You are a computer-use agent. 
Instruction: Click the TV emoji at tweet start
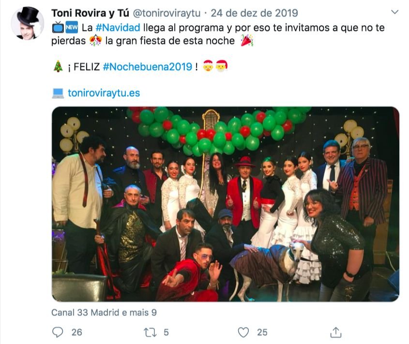pos(58,28)
